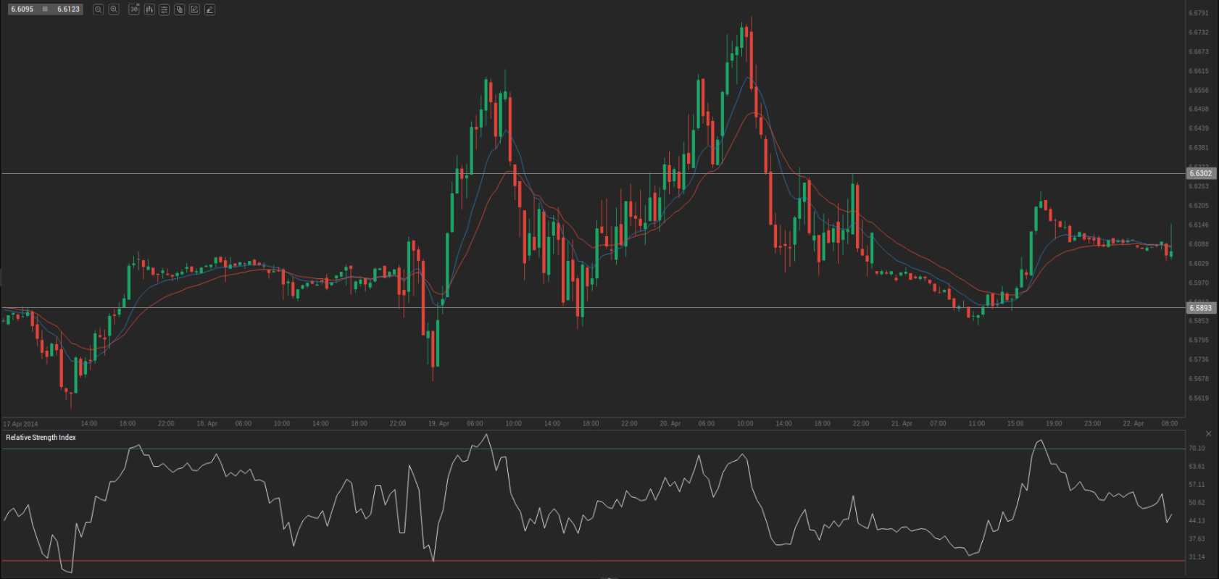
Task: Click the zoom in magnifier icon
Action: tap(114, 9)
